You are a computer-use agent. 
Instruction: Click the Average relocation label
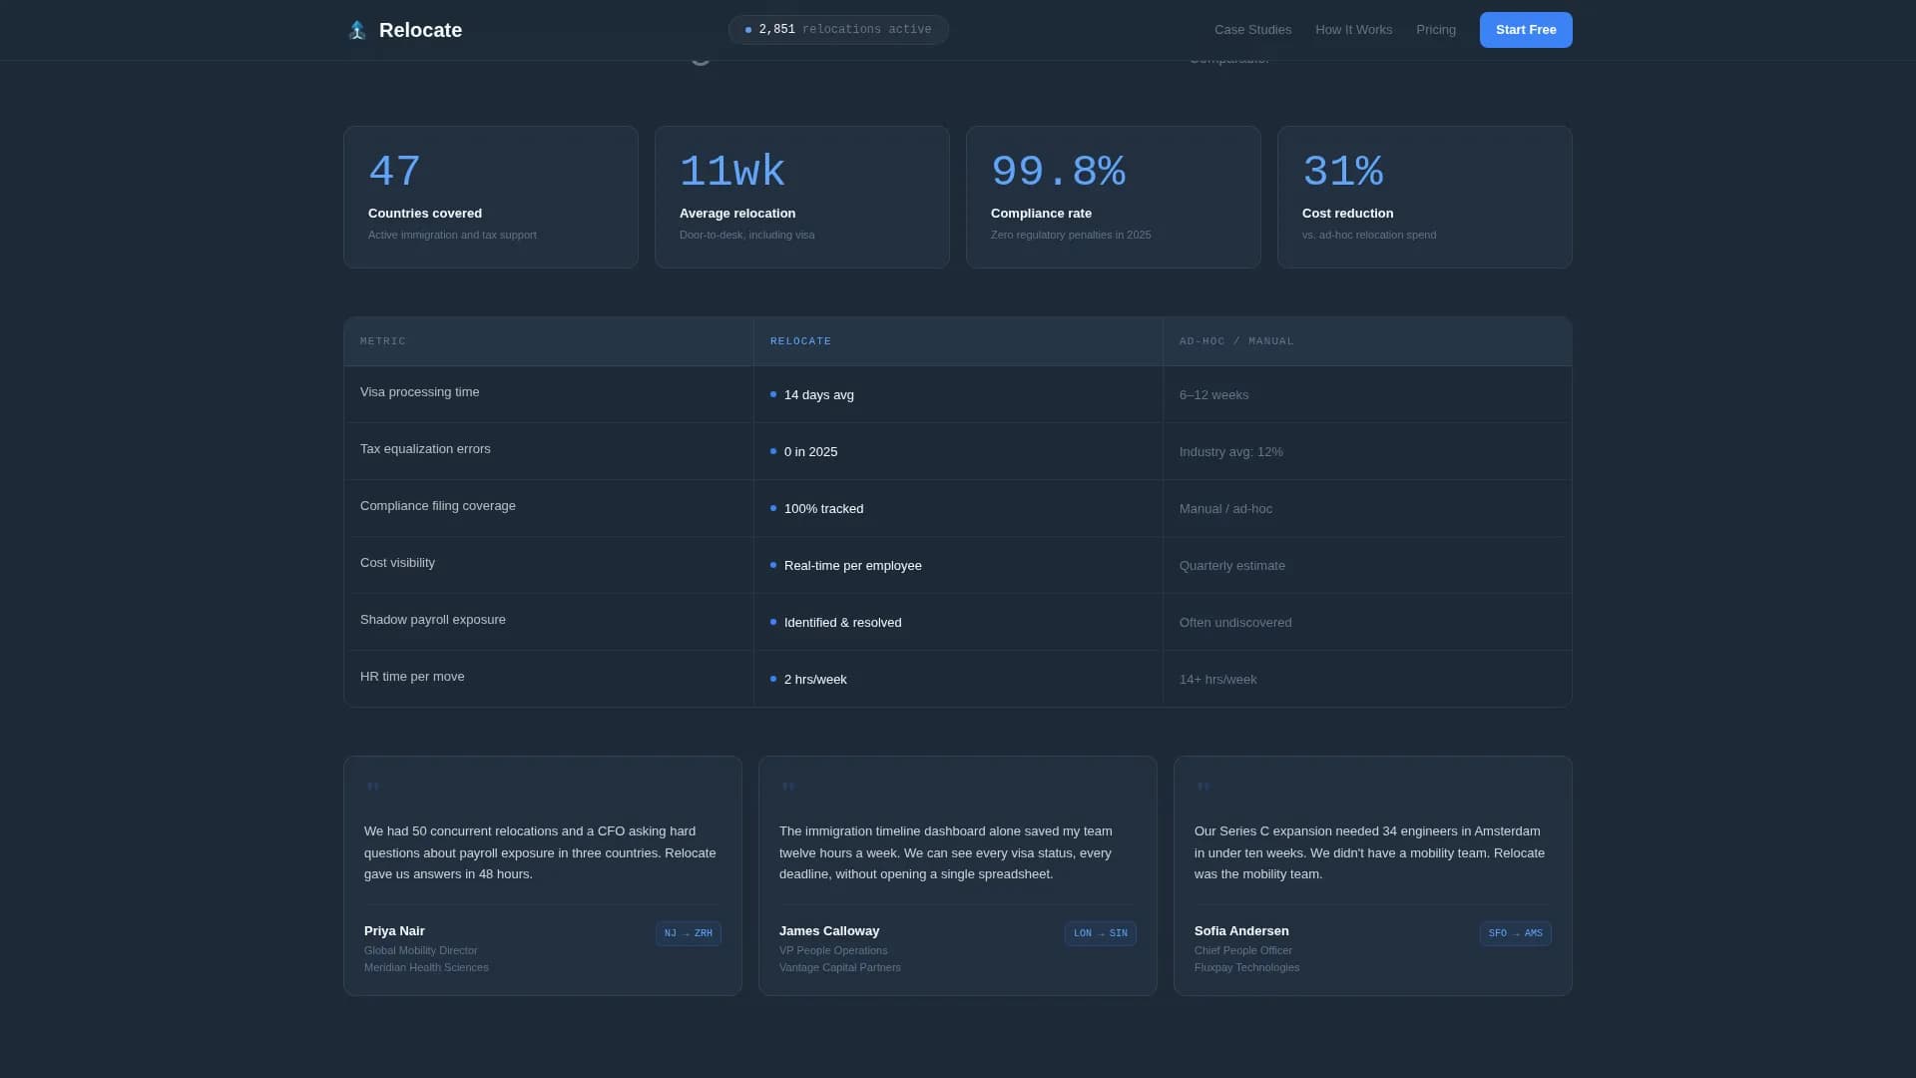click(x=737, y=214)
